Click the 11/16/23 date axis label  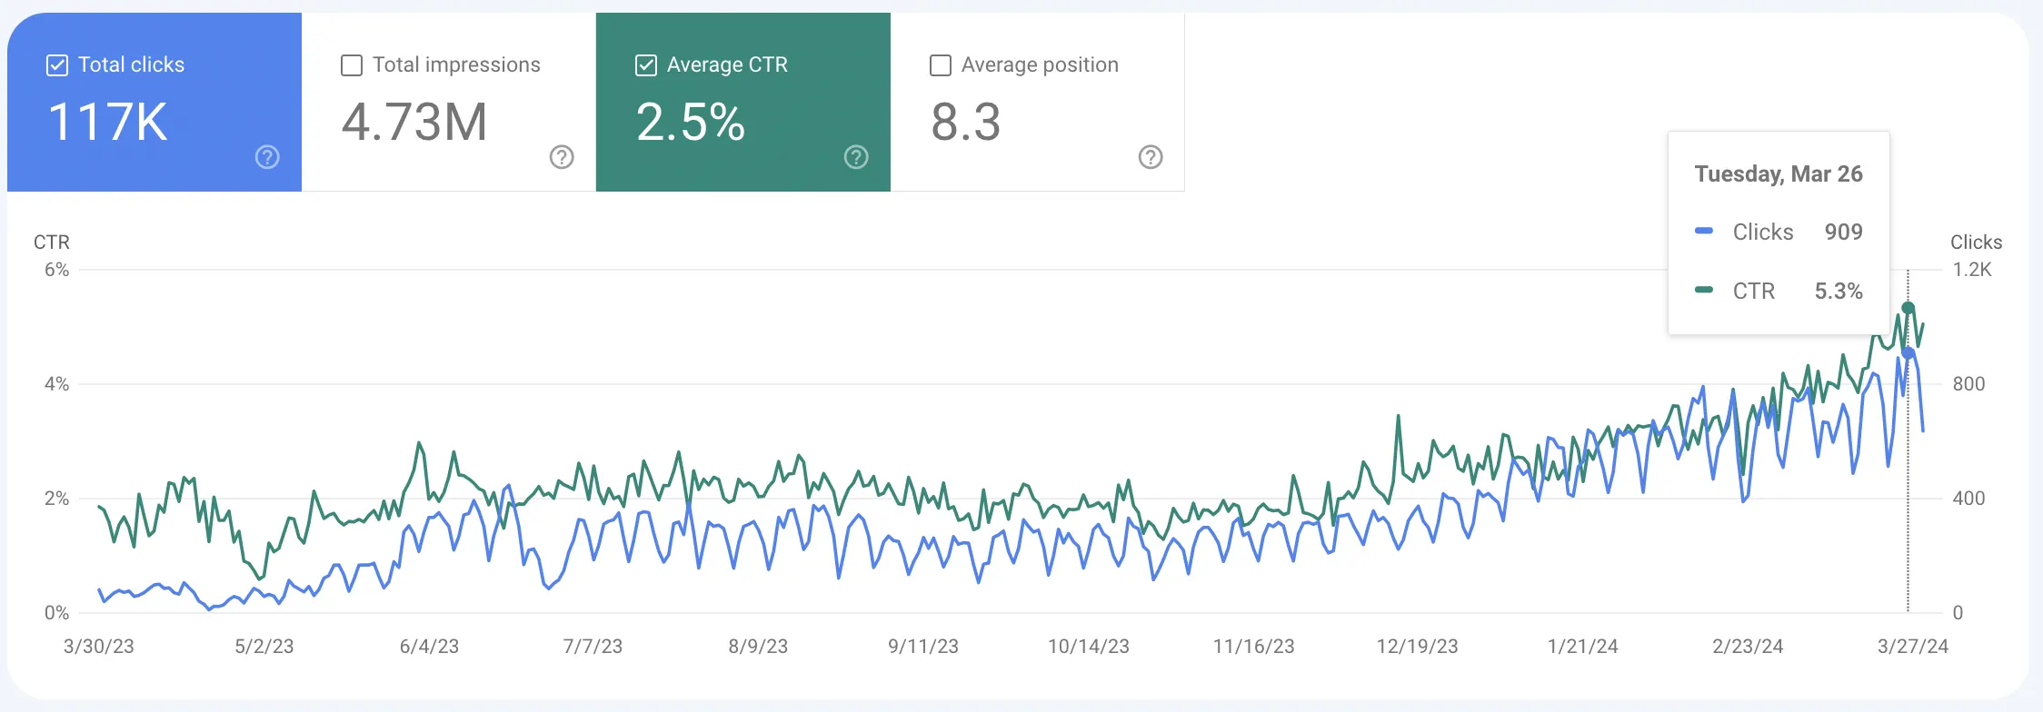1254,647
